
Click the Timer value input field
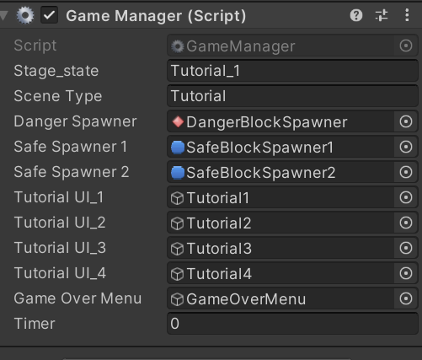tap(292, 324)
